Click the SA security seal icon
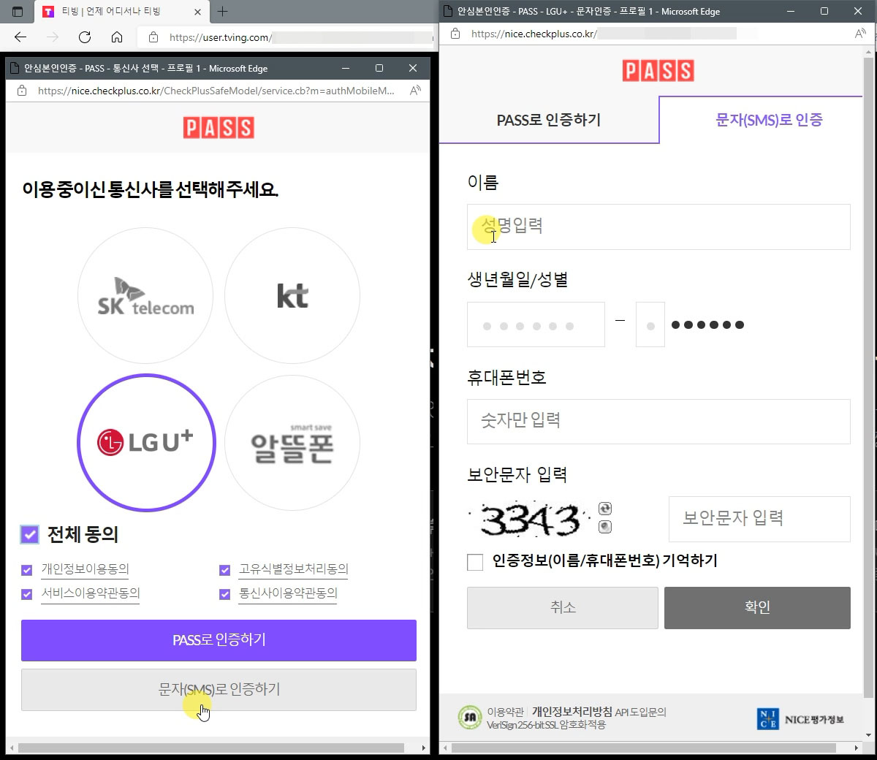Screen dimensions: 877x760 [470, 718]
